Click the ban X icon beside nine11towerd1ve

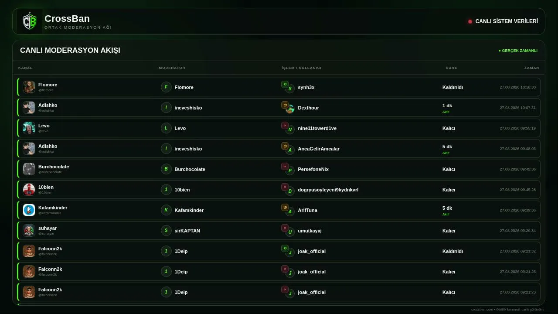point(285,125)
